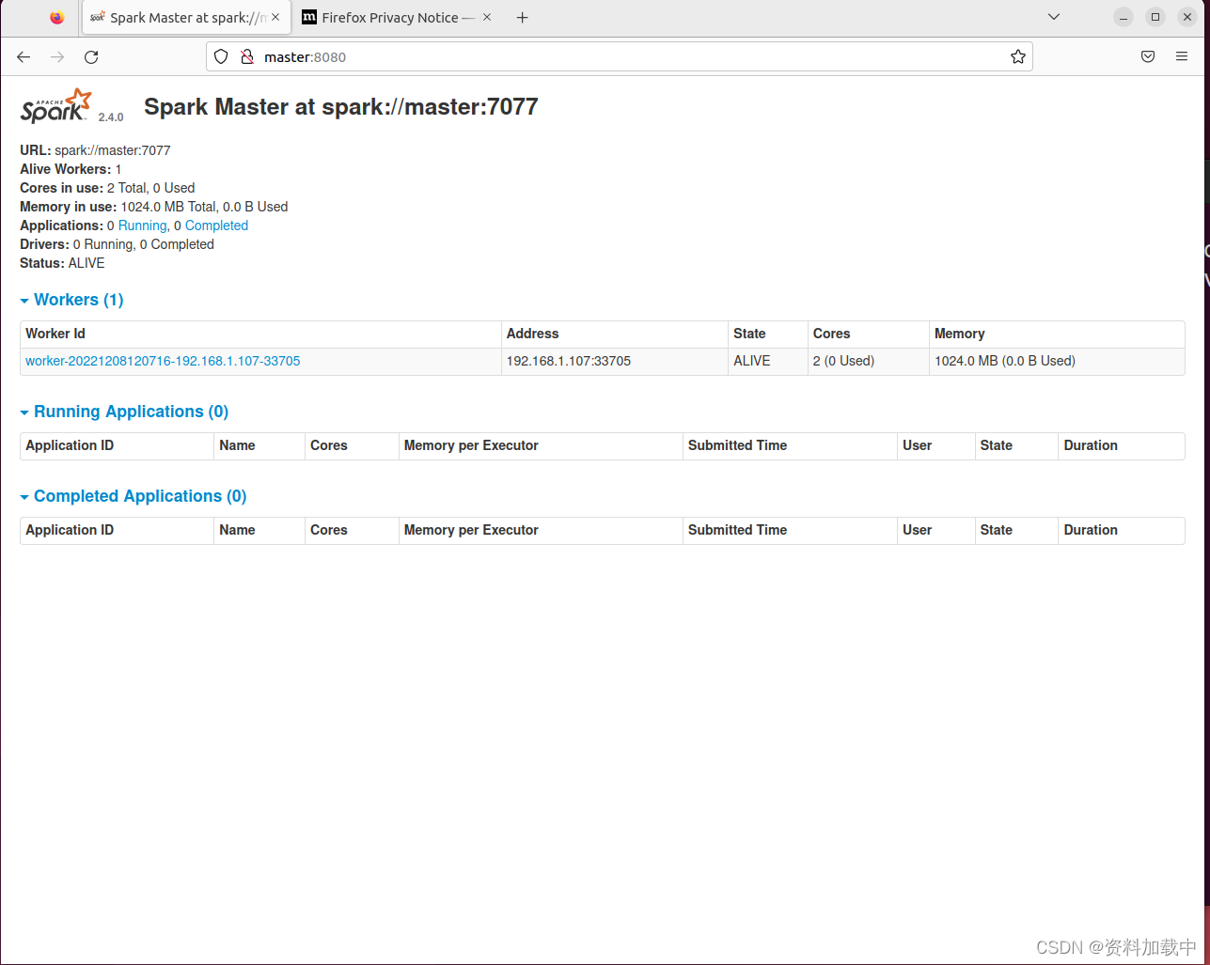Sort Completed Applications by Name header
The width and height of the screenshot is (1210, 965).
259,530
